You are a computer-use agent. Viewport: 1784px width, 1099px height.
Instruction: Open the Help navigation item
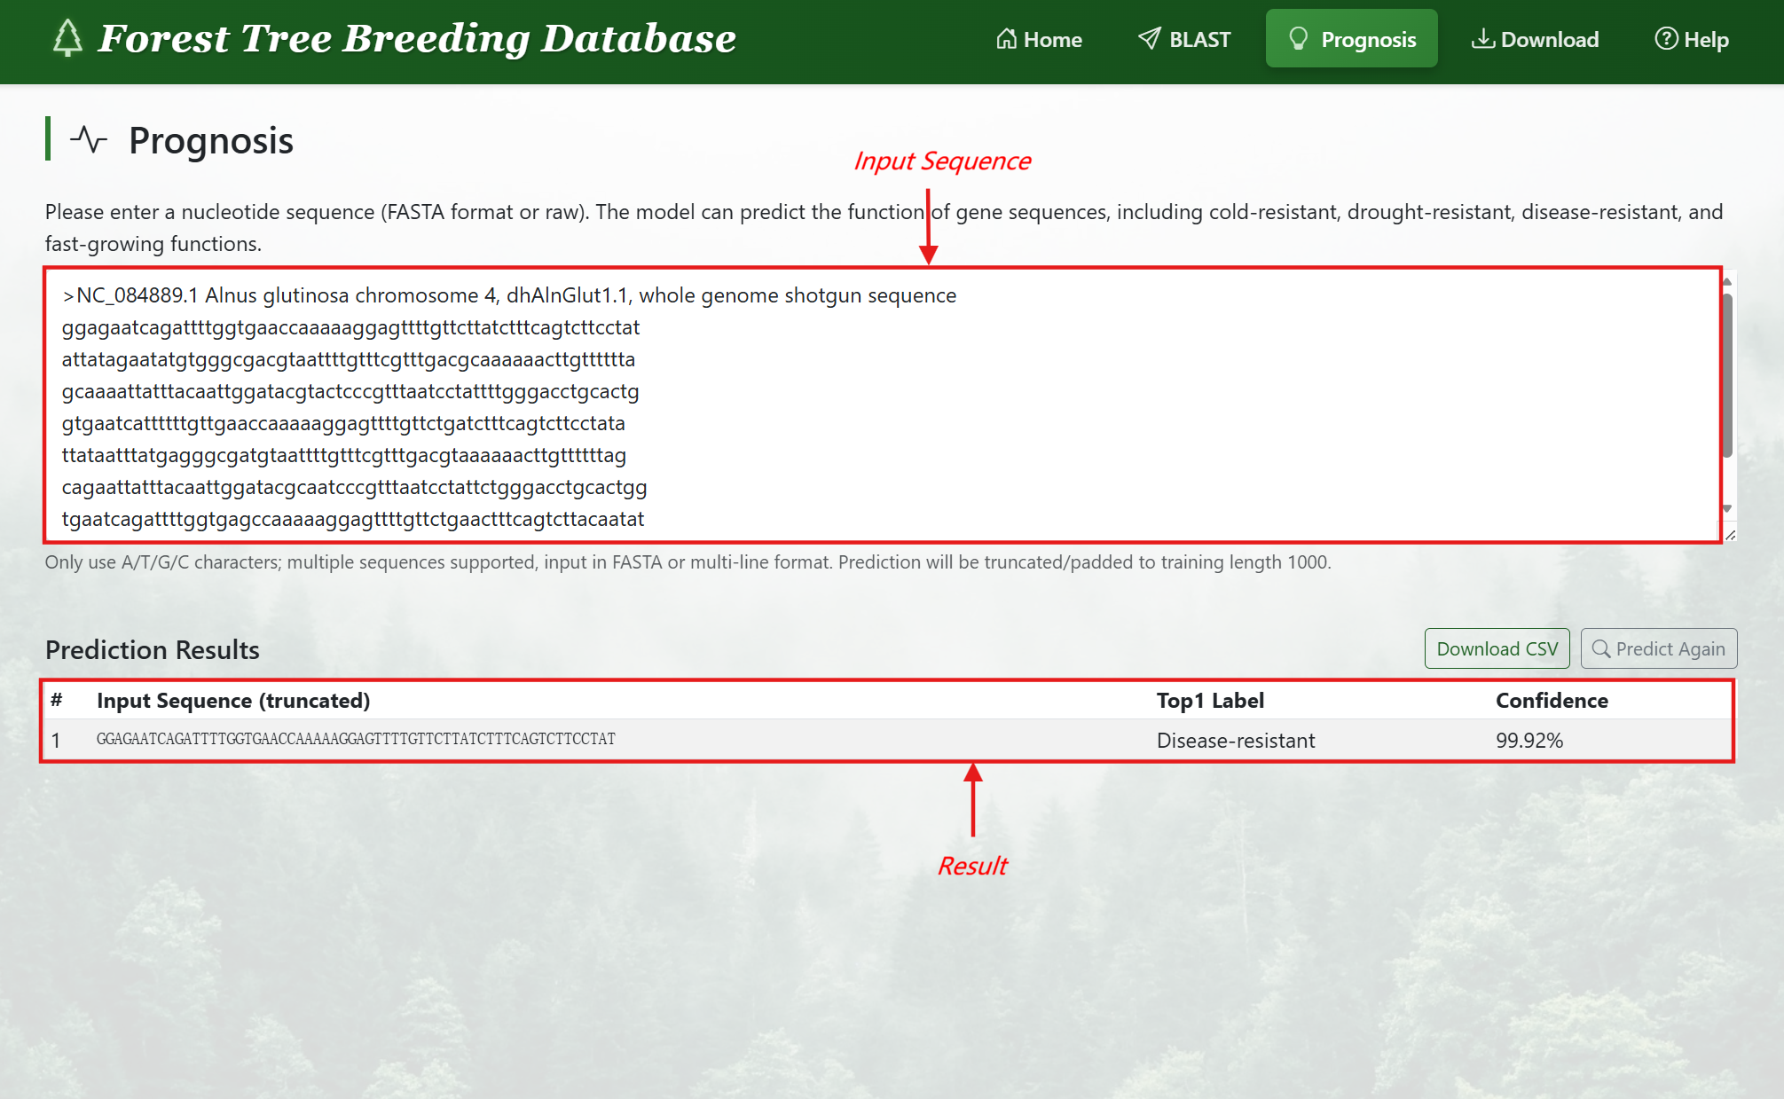click(1692, 39)
